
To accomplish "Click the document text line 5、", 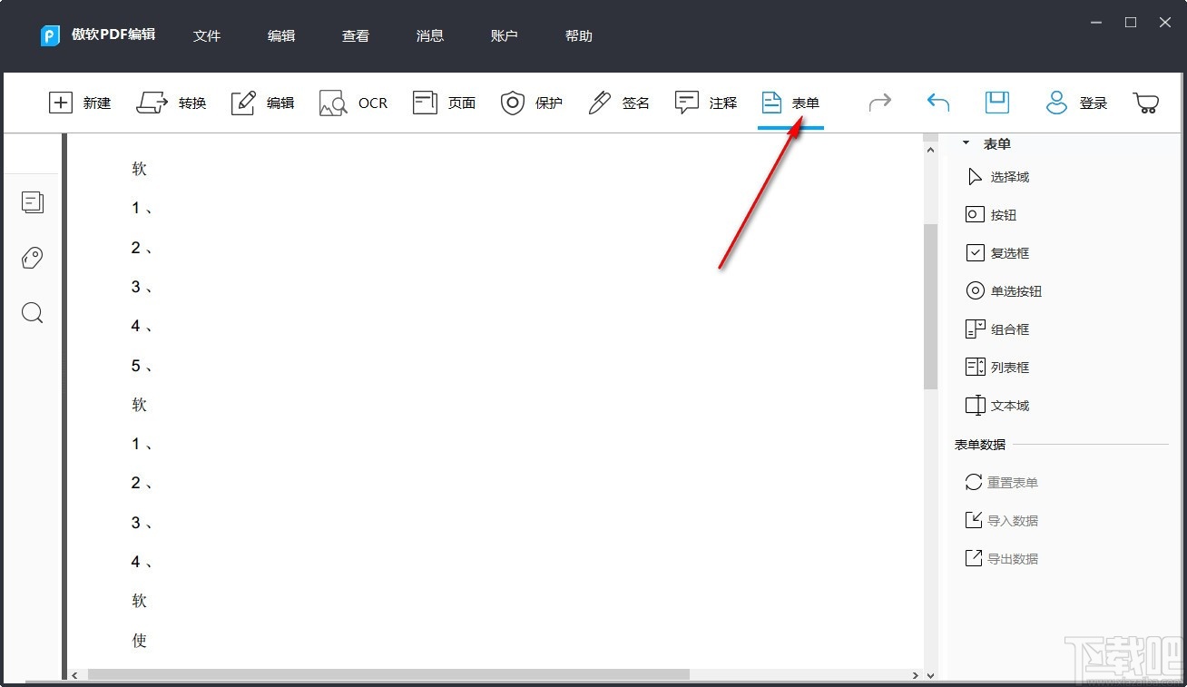I will coord(142,366).
